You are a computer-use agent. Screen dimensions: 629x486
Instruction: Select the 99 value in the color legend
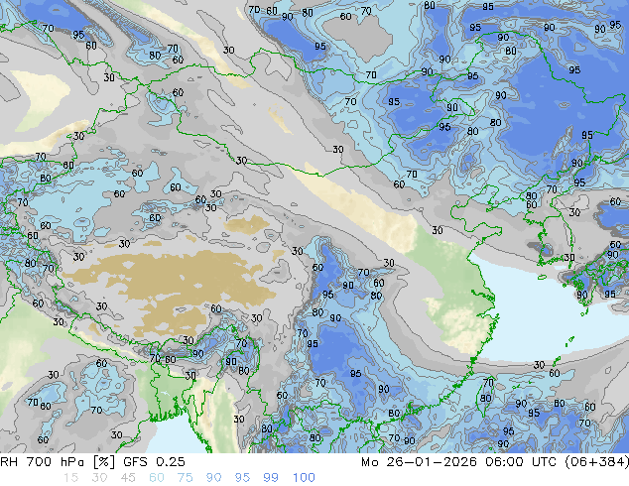(271, 478)
